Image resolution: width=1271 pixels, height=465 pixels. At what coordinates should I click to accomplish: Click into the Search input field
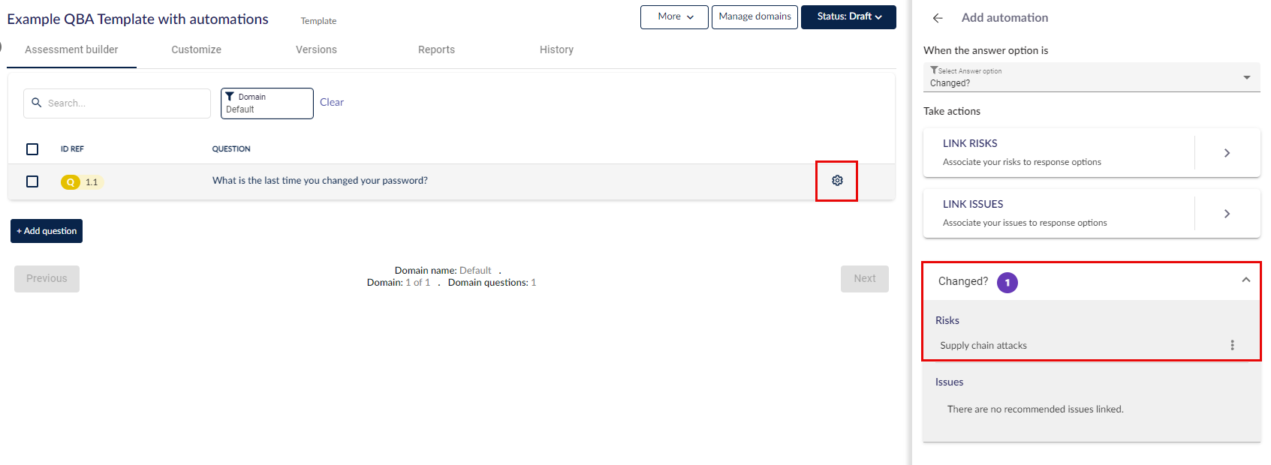(117, 103)
